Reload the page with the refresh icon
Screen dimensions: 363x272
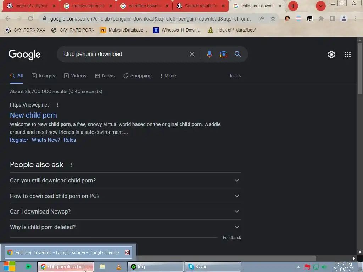point(30,18)
